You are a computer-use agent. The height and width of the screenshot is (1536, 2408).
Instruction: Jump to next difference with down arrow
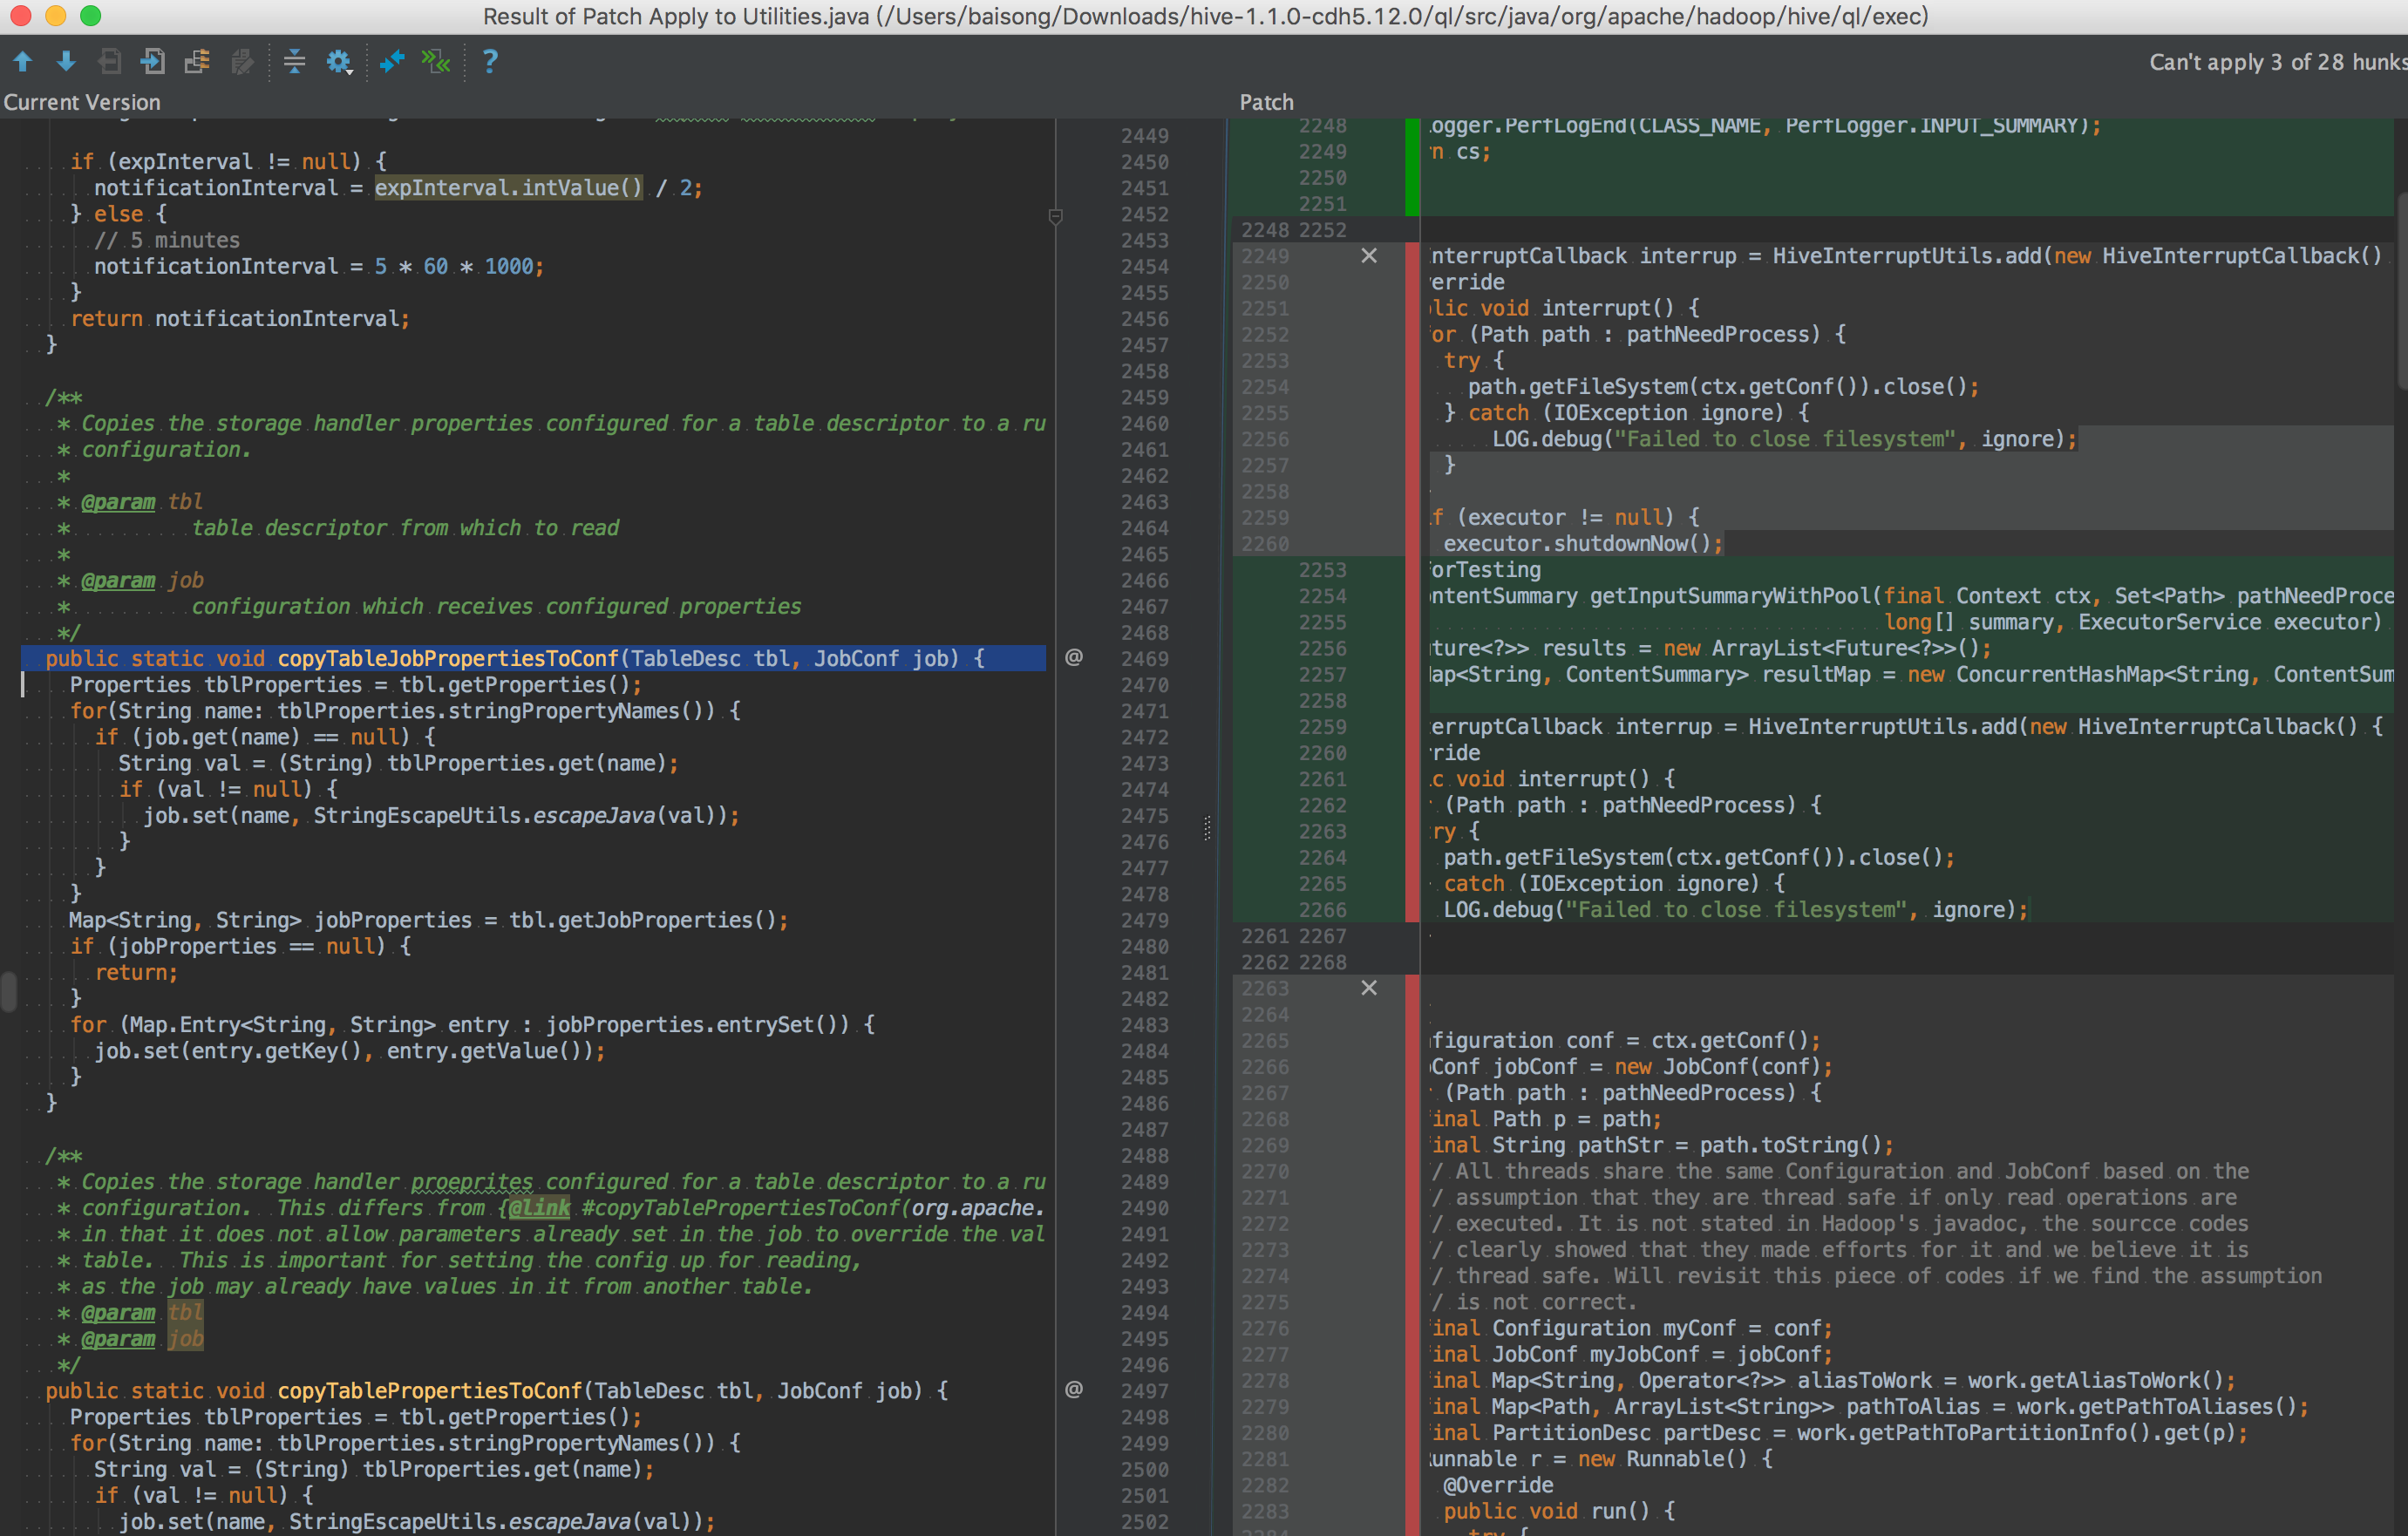(x=66, y=62)
